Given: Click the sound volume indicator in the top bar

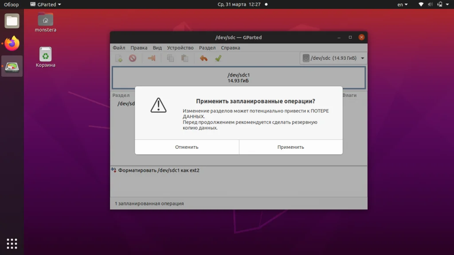Looking at the screenshot, I should [430, 4].
